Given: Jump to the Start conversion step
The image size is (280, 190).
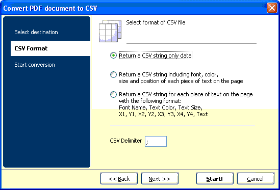Looking at the screenshot, I should point(35,65).
